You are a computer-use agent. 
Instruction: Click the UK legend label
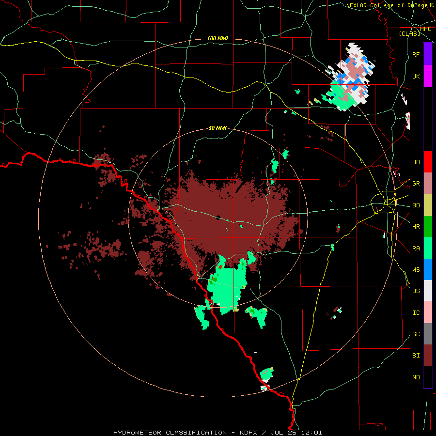pos(416,76)
